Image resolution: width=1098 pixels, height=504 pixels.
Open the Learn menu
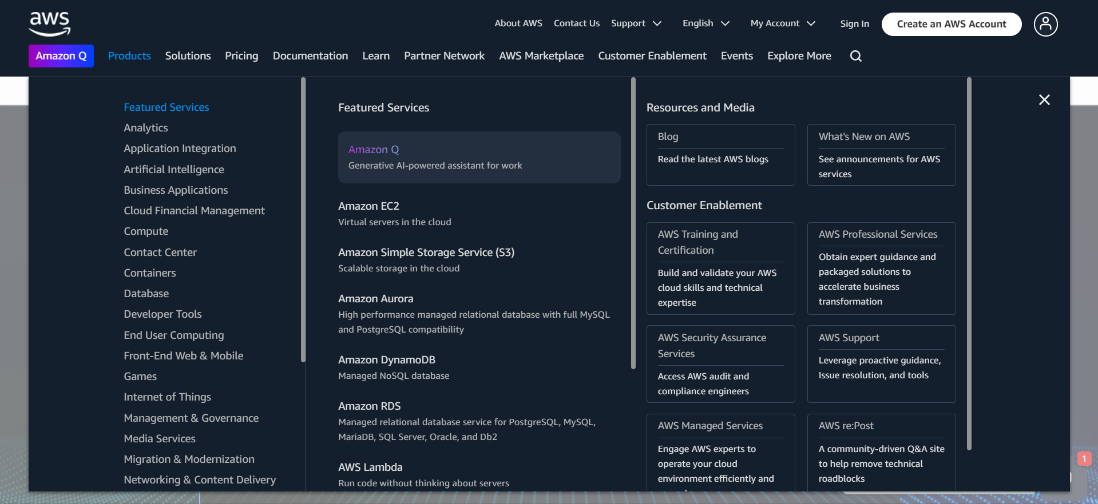[376, 56]
